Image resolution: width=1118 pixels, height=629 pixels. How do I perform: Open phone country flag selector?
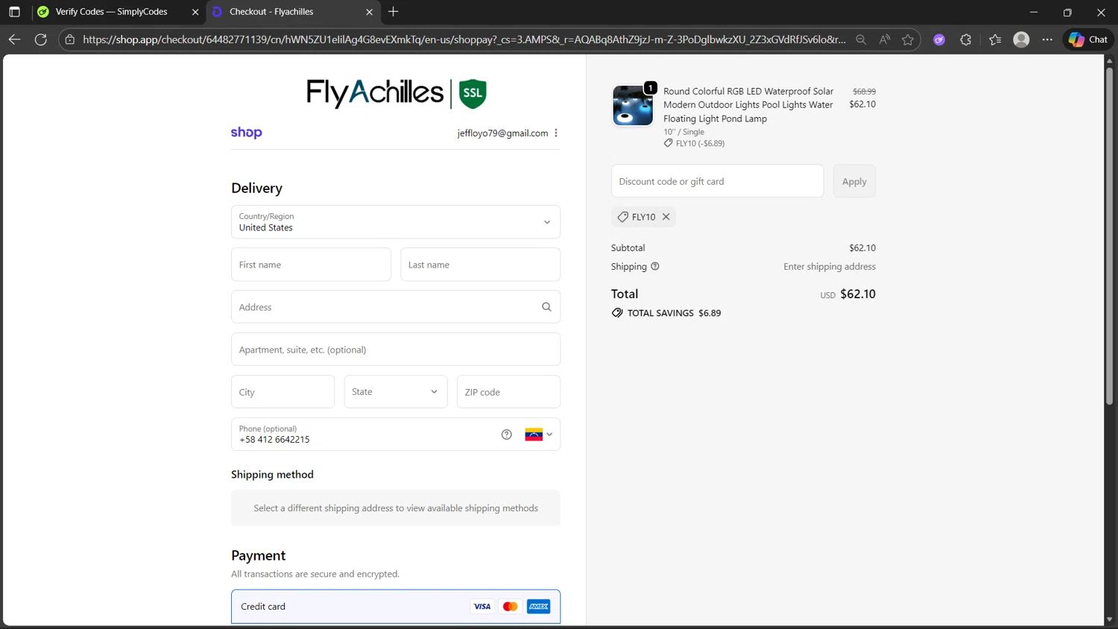[539, 434]
